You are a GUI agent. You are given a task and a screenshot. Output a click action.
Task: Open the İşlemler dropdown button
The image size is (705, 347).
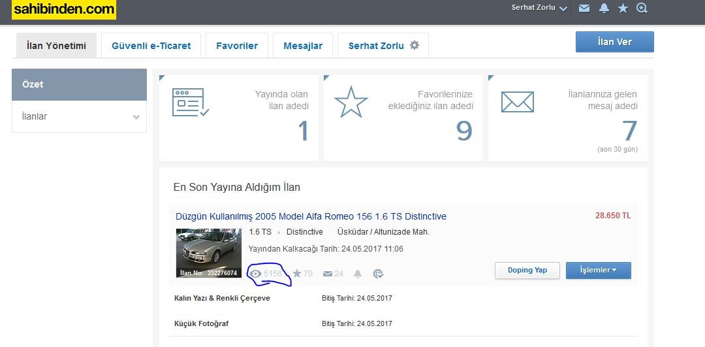[x=598, y=271]
